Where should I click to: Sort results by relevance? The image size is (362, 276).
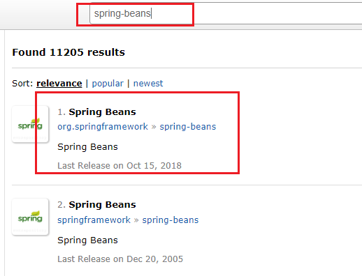(59, 84)
